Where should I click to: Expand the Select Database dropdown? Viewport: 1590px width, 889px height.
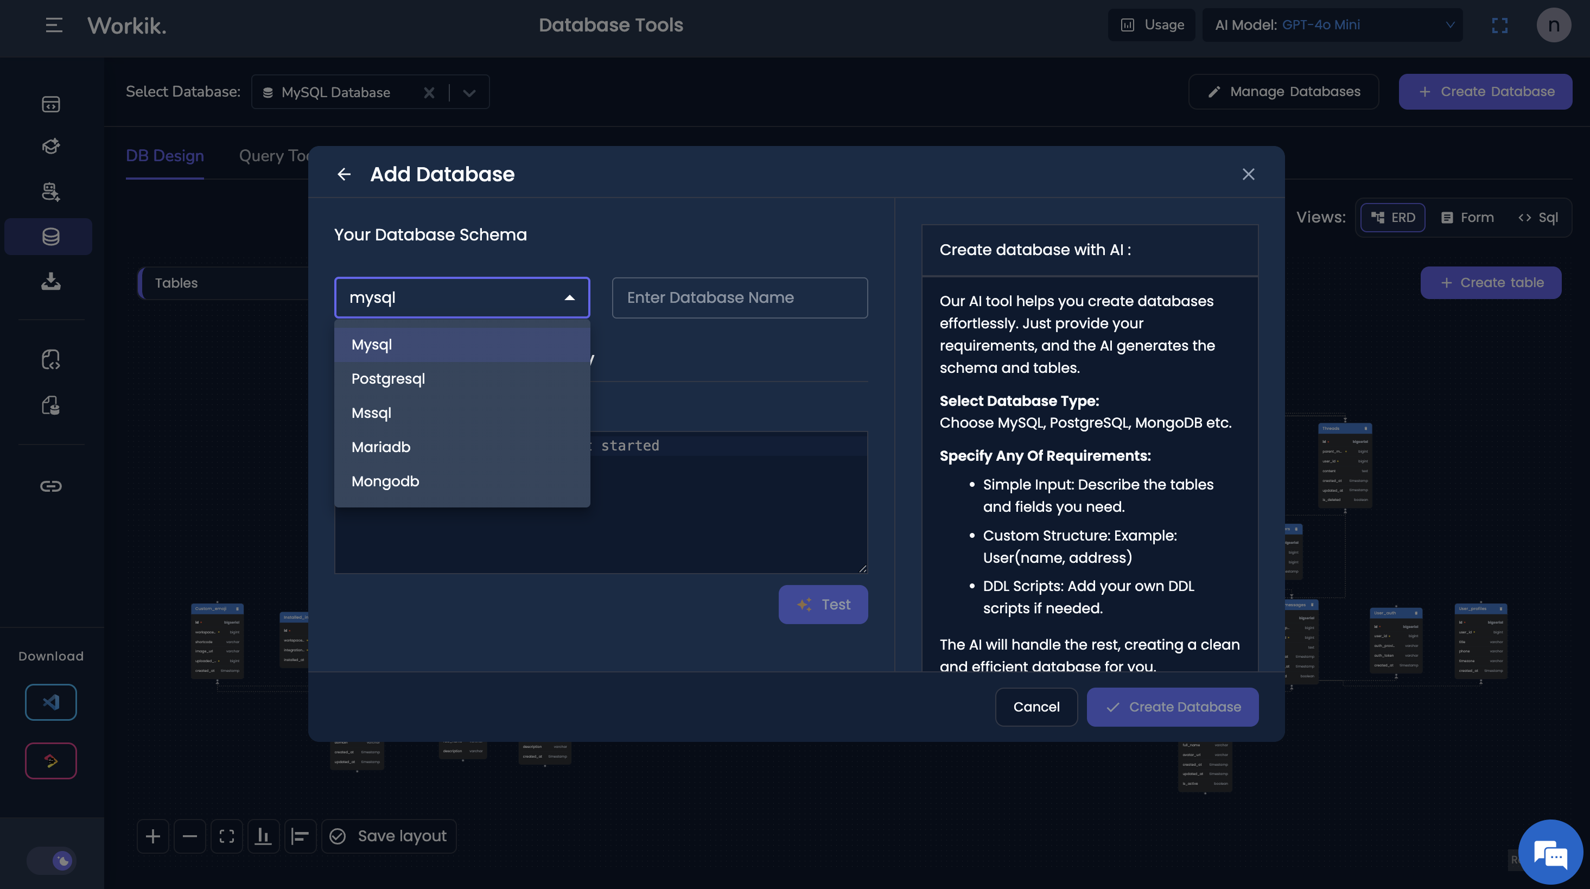pyautogui.click(x=469, y=93)
